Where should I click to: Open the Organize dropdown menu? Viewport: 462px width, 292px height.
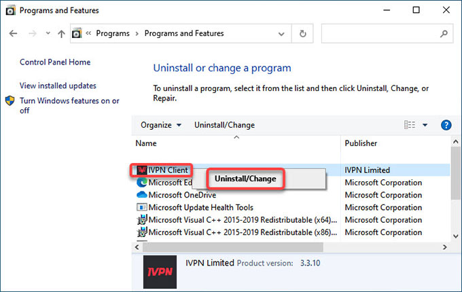pyautogui.click(x=161, y=125)
